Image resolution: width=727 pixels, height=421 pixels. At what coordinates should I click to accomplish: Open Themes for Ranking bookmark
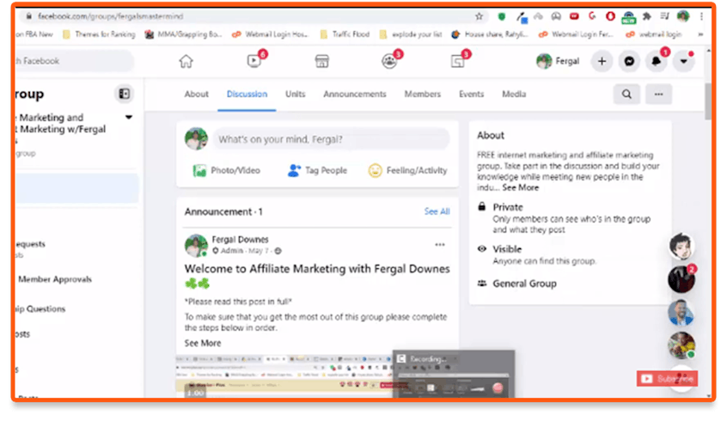(99, 34)
